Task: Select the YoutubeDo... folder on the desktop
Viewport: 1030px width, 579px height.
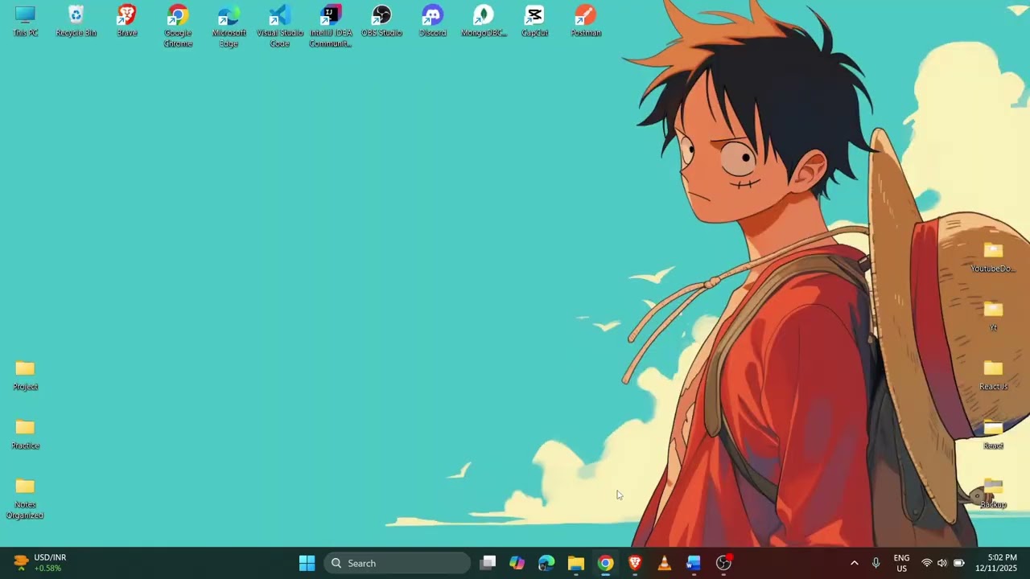Action: tap(993, 257)
